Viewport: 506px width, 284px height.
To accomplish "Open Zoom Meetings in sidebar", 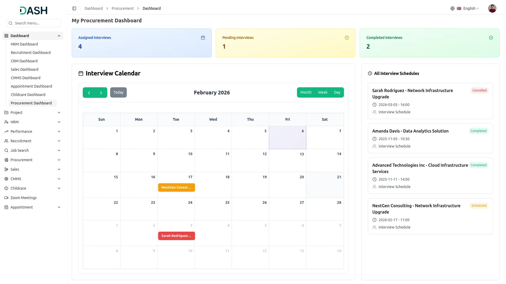I will [x=23, y=198].
